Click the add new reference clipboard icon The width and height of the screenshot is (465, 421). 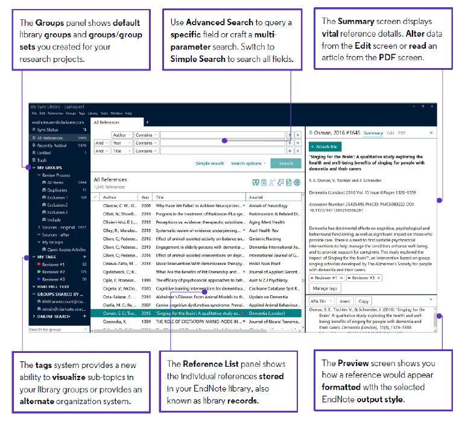click(264, 182)
